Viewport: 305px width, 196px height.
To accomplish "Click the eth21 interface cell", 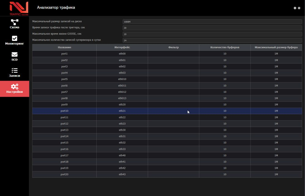I will 122,111.
